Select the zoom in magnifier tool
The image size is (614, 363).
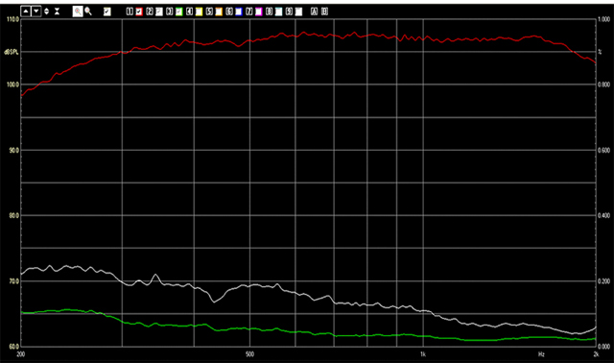(78, 12)
